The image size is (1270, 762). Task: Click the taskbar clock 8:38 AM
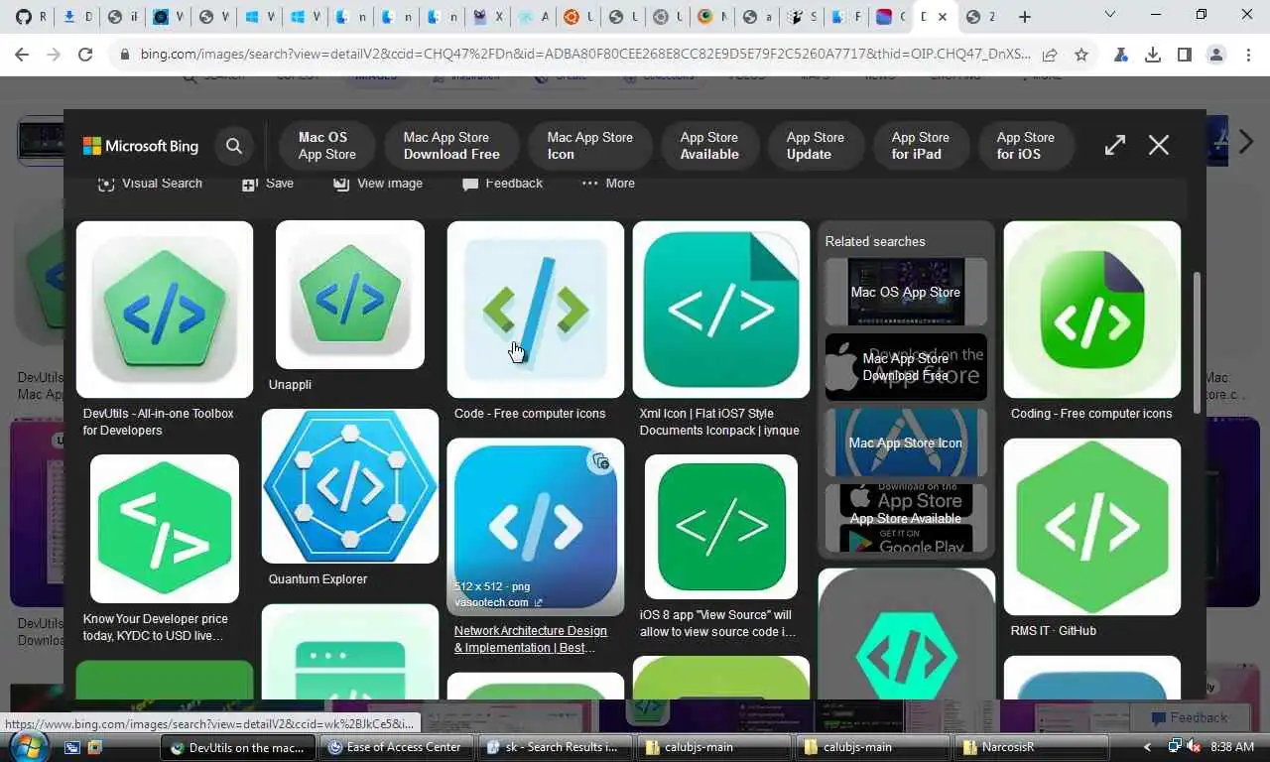pos(1232,746)
